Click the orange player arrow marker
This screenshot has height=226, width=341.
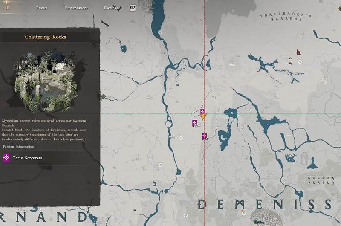[203, 116]
